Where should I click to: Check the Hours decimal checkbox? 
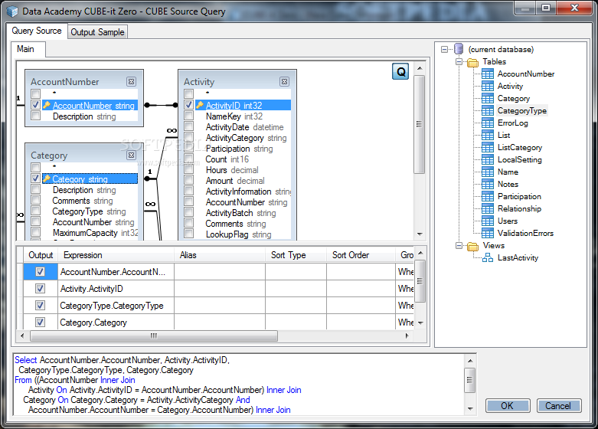click(x=188, y=169)
